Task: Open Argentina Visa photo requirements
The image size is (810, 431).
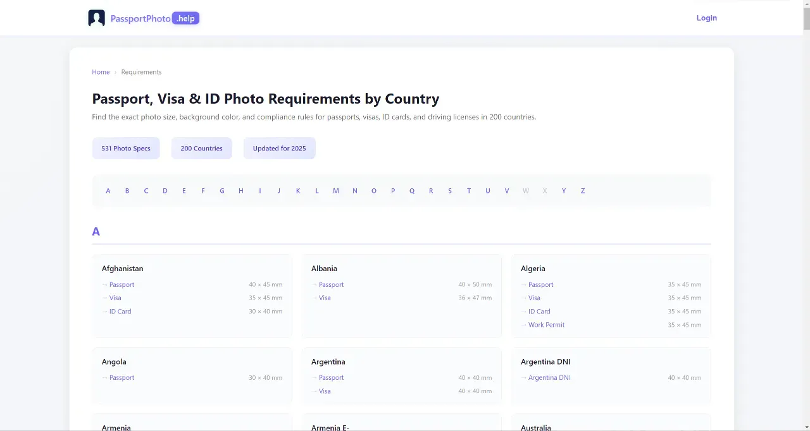Action: [x=325, y=391]
